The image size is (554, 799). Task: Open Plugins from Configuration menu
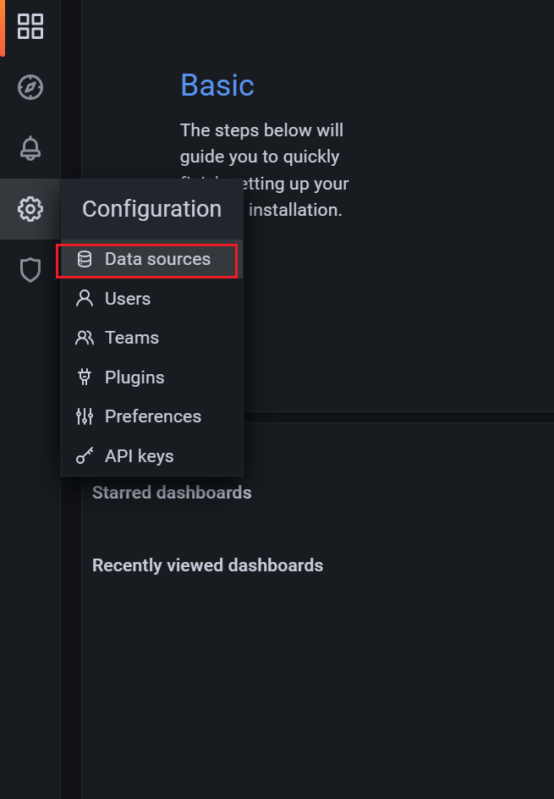point(151,377)
